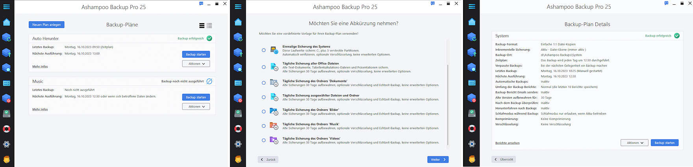Open settings gear in Backup-Plan Details sidebar
Image resolution: width=693 pixels, height=167 pixels.
click(472, 144)
